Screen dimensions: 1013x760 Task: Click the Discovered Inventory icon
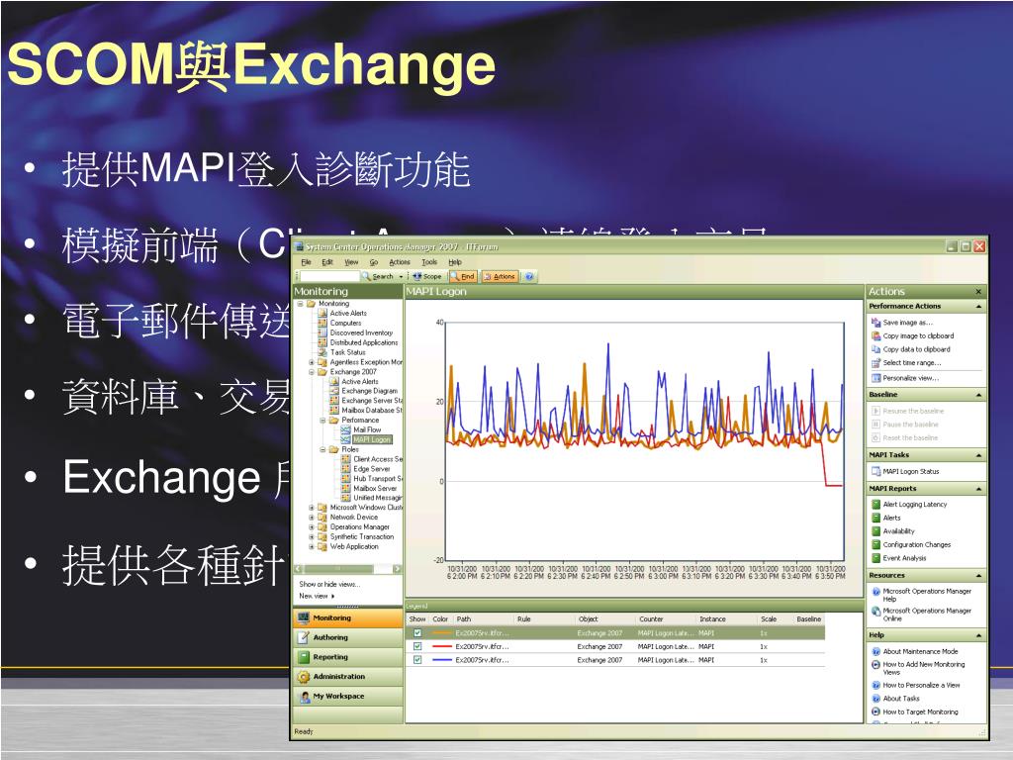(x=322, y=332)
